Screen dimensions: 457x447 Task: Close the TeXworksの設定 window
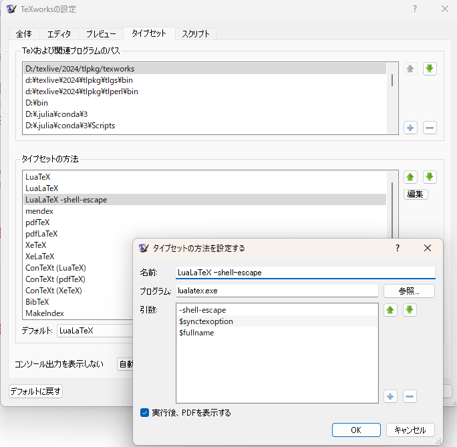(x=445, y=9)
